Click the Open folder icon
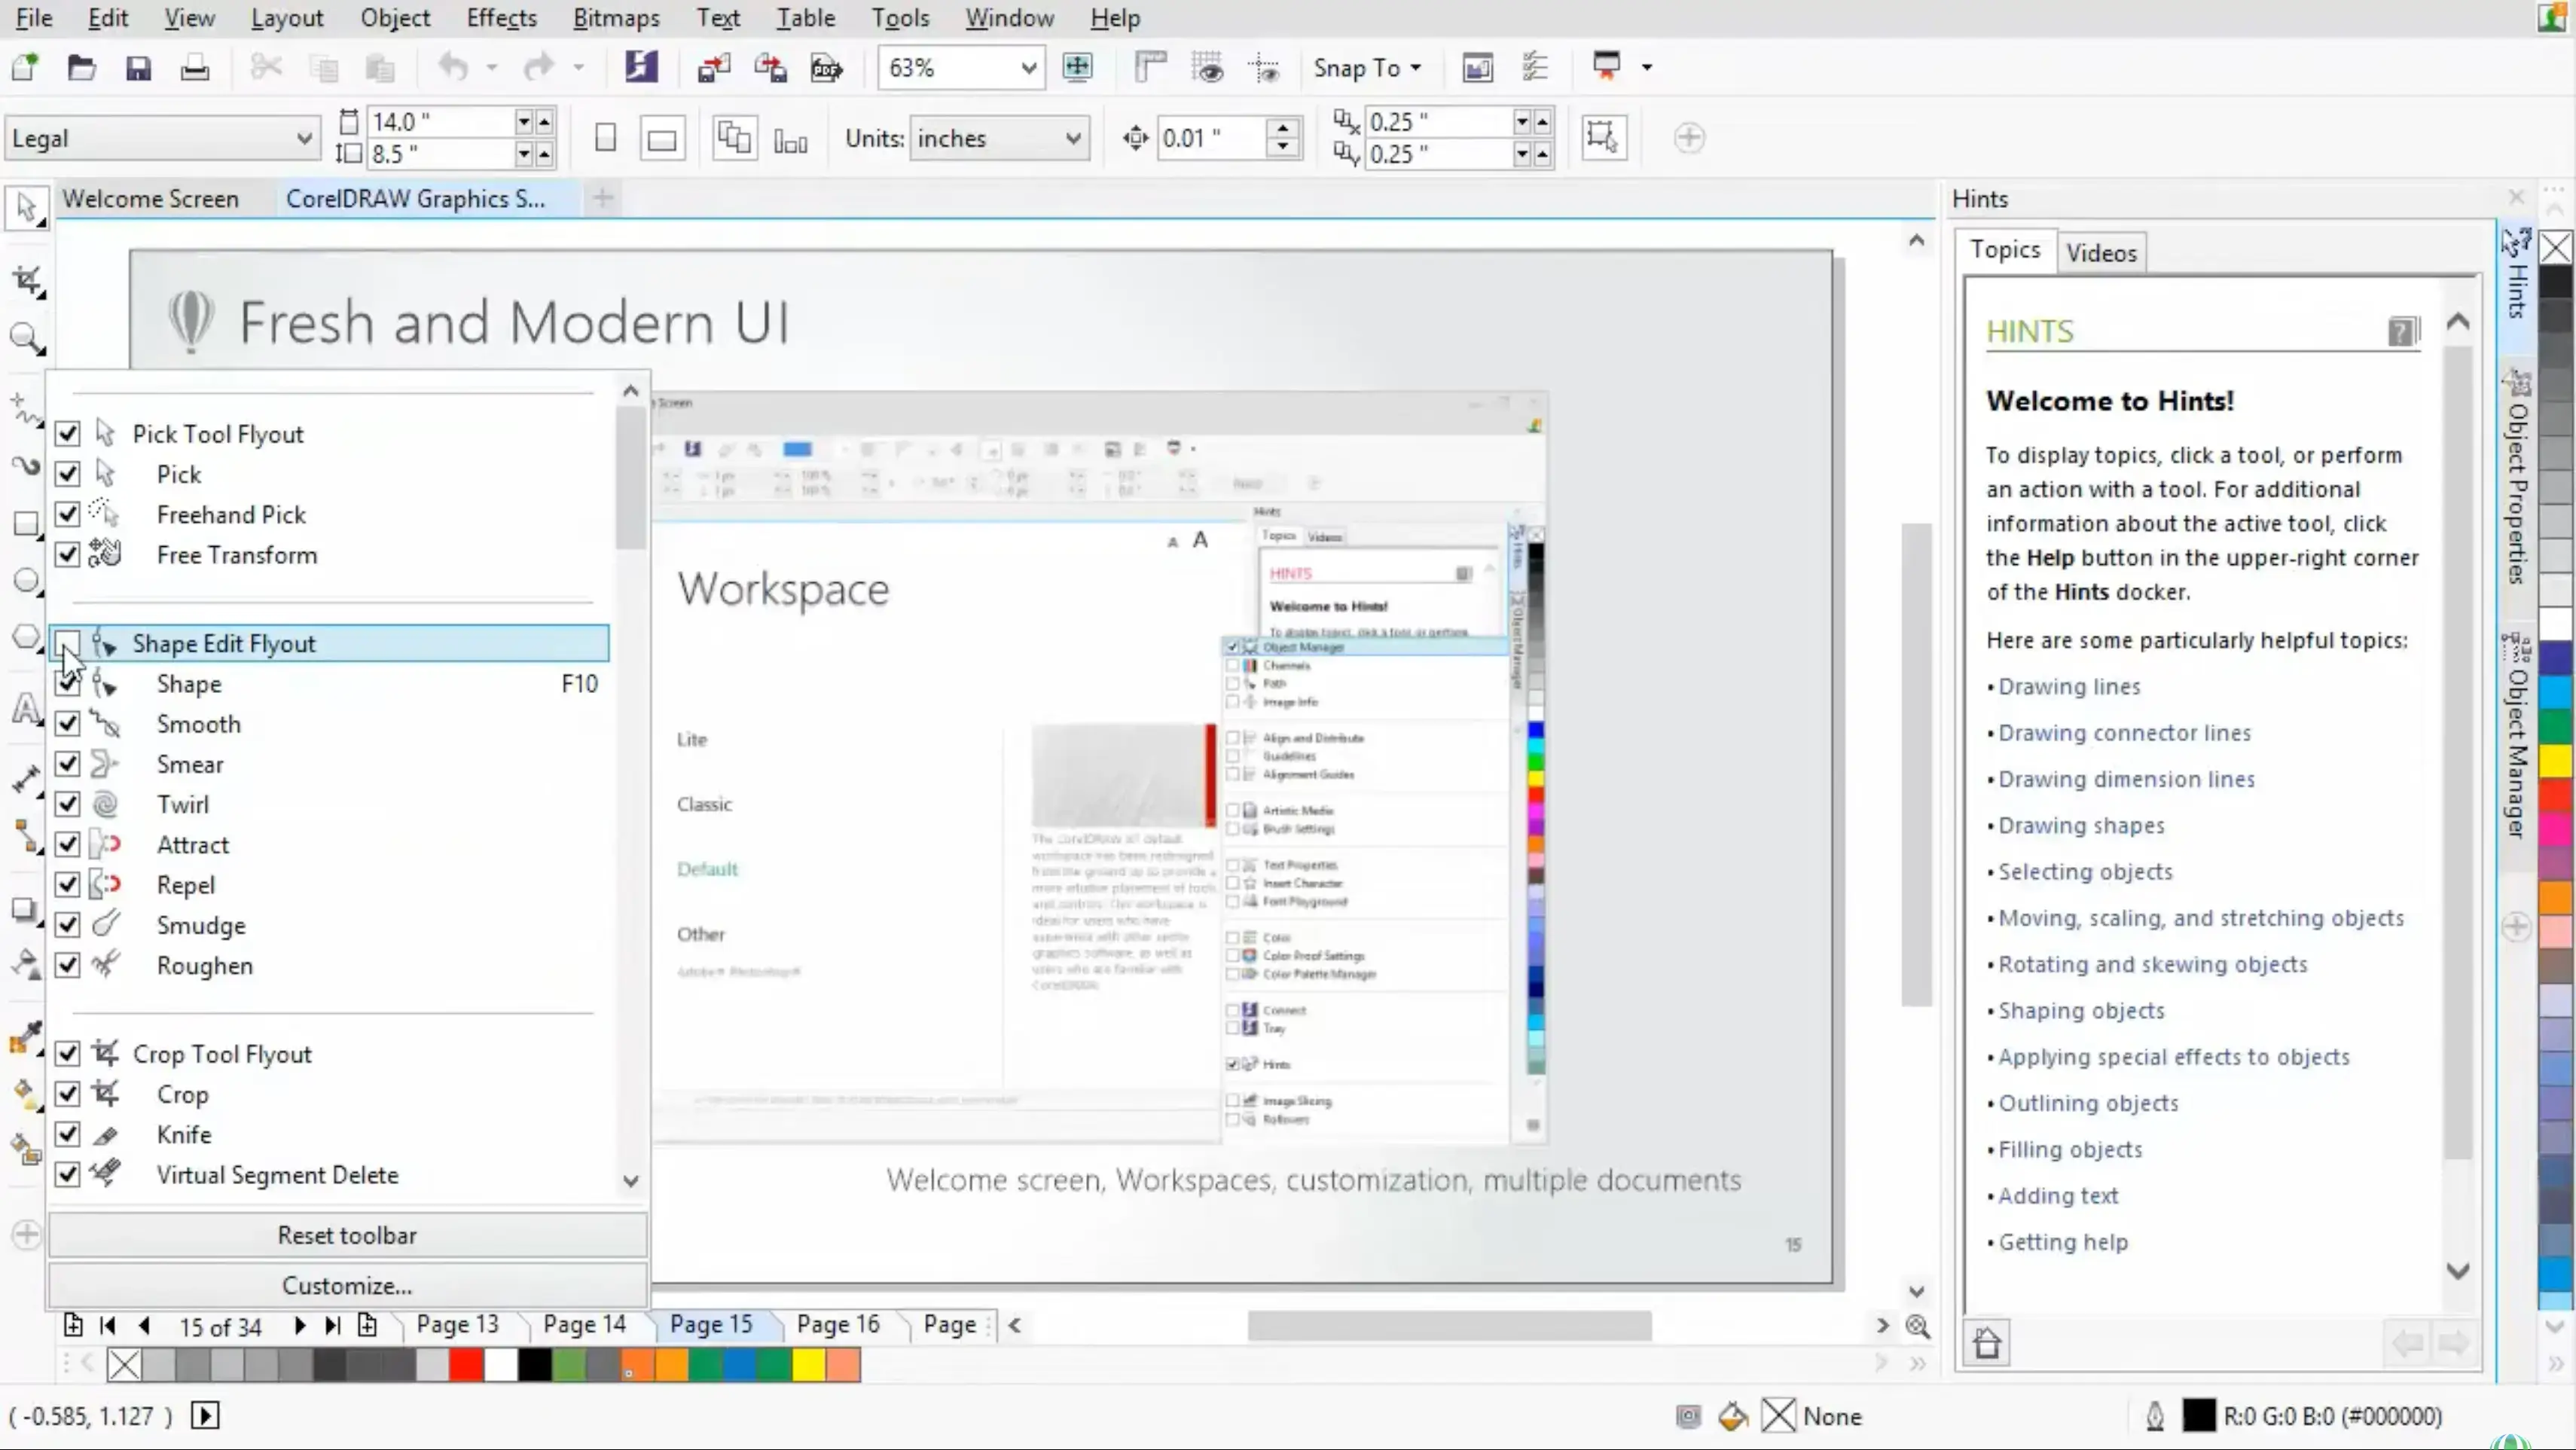2576x1450 pixels. point(81,68)
